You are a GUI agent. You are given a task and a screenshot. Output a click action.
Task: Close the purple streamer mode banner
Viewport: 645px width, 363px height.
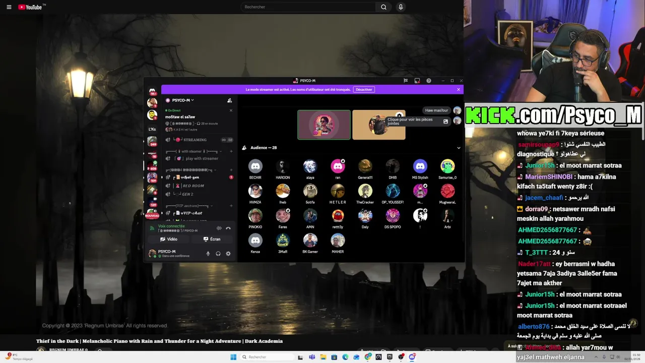tap(459, 90)
